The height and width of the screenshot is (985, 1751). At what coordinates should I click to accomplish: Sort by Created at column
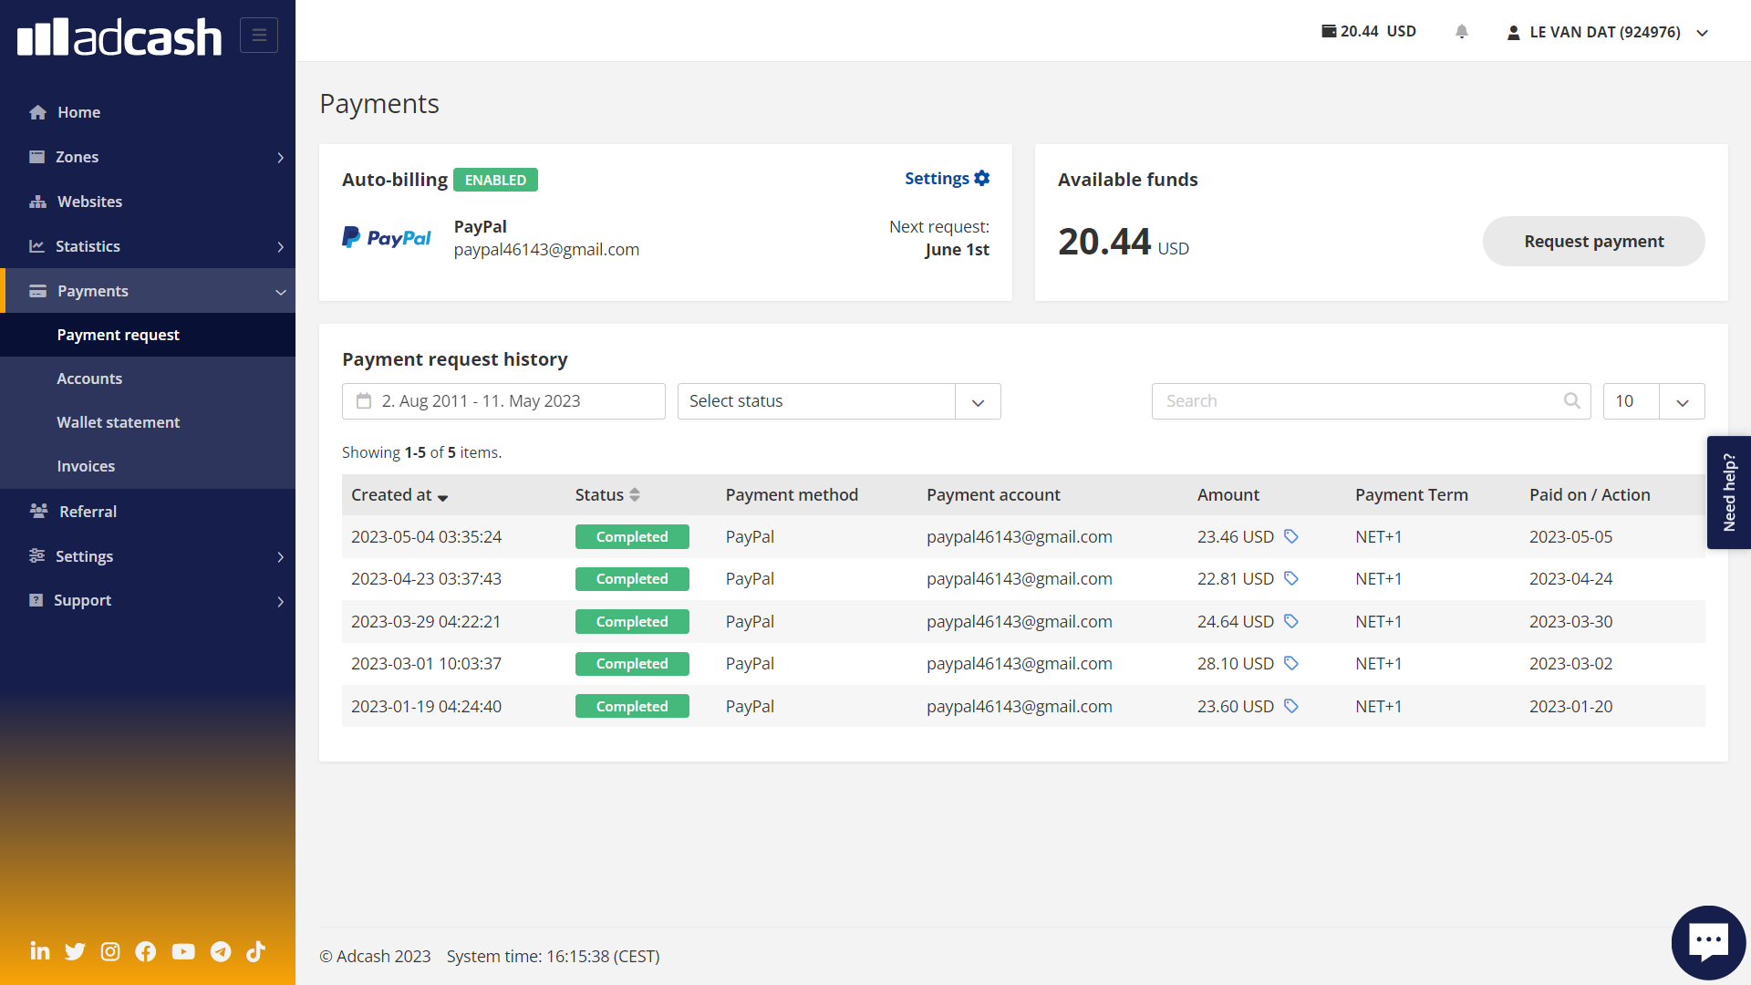click(399, 494)
